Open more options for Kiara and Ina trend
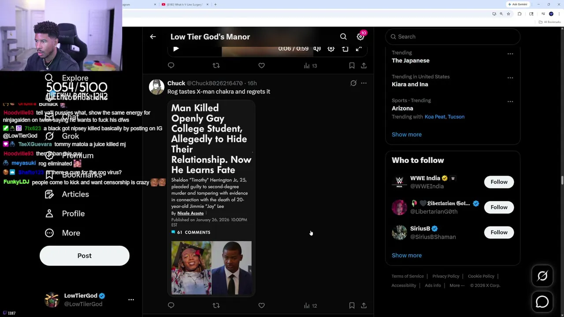The image size is (564, 317). pos(510,78)
